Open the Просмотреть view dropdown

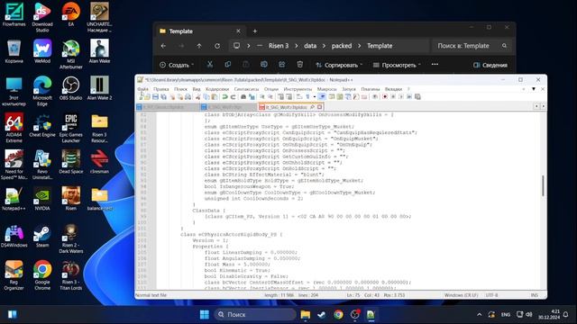397,65
